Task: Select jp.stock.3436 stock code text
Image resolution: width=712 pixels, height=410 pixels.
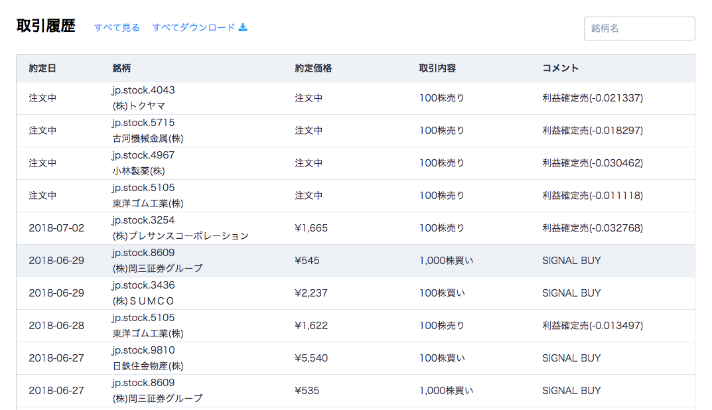Action: coord(143,285)
